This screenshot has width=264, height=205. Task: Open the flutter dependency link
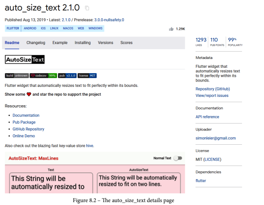click(x=201, y=180)
